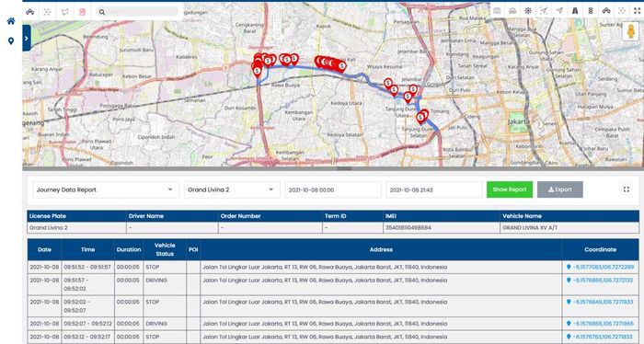
Task: Click the Export button
Action: 559,189
